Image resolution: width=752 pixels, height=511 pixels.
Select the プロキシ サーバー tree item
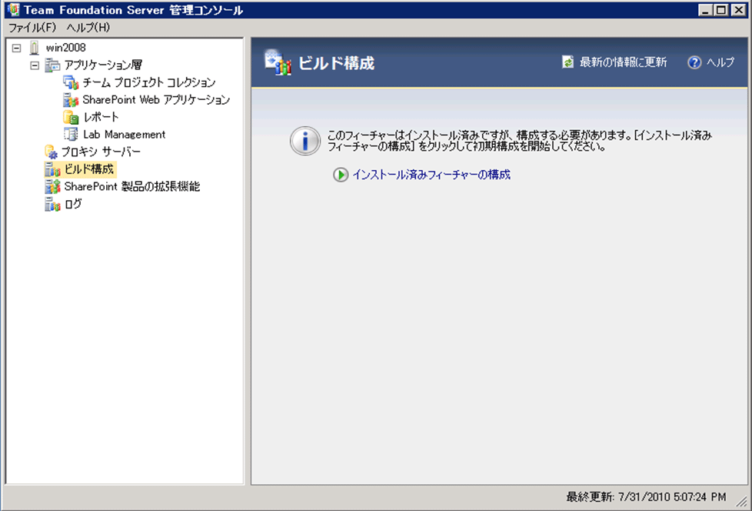pos(101,152)
